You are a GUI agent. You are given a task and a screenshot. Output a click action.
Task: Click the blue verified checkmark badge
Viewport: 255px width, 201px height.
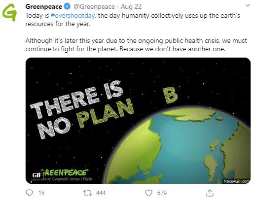(x=67, y=6)
